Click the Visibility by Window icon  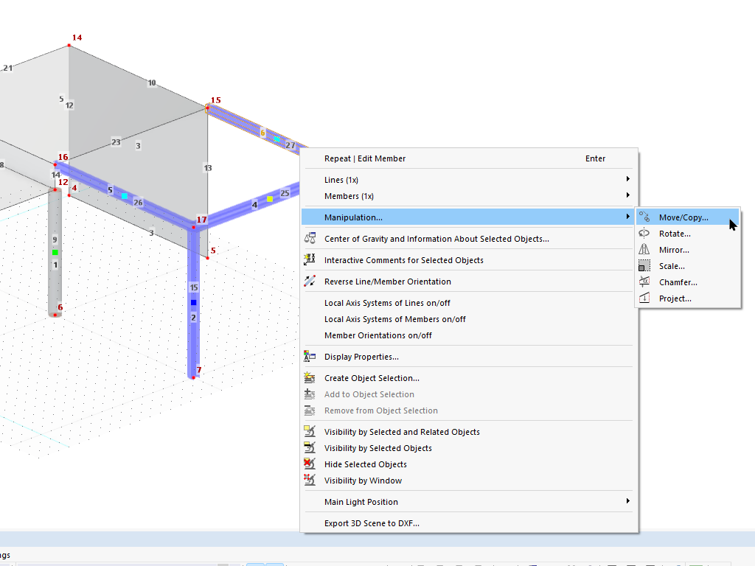tap(310, 481)
